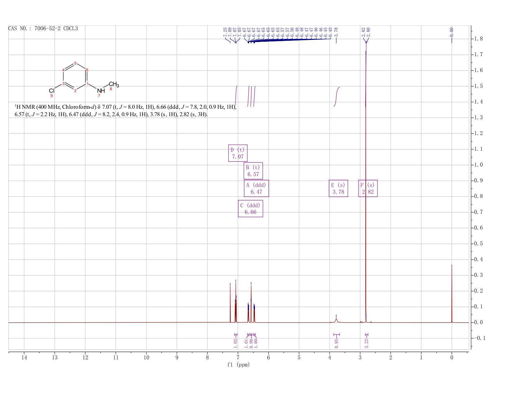Click the 1.8 tick label on the intensity axis
Viewport: 511px width, 394px height.
click(478, 39)
